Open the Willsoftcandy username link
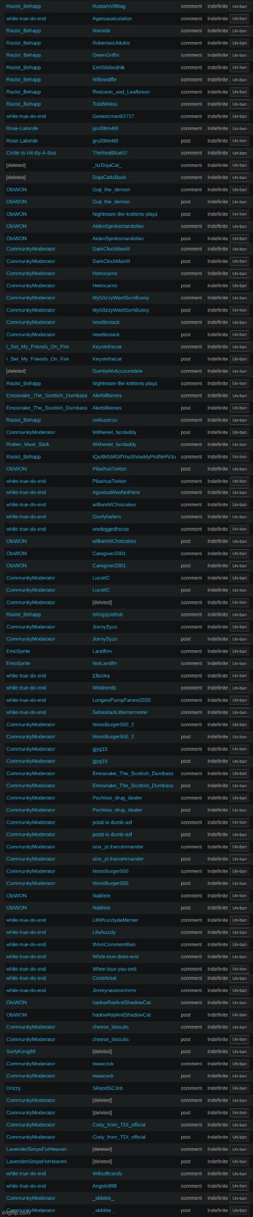 point(107,1174)
